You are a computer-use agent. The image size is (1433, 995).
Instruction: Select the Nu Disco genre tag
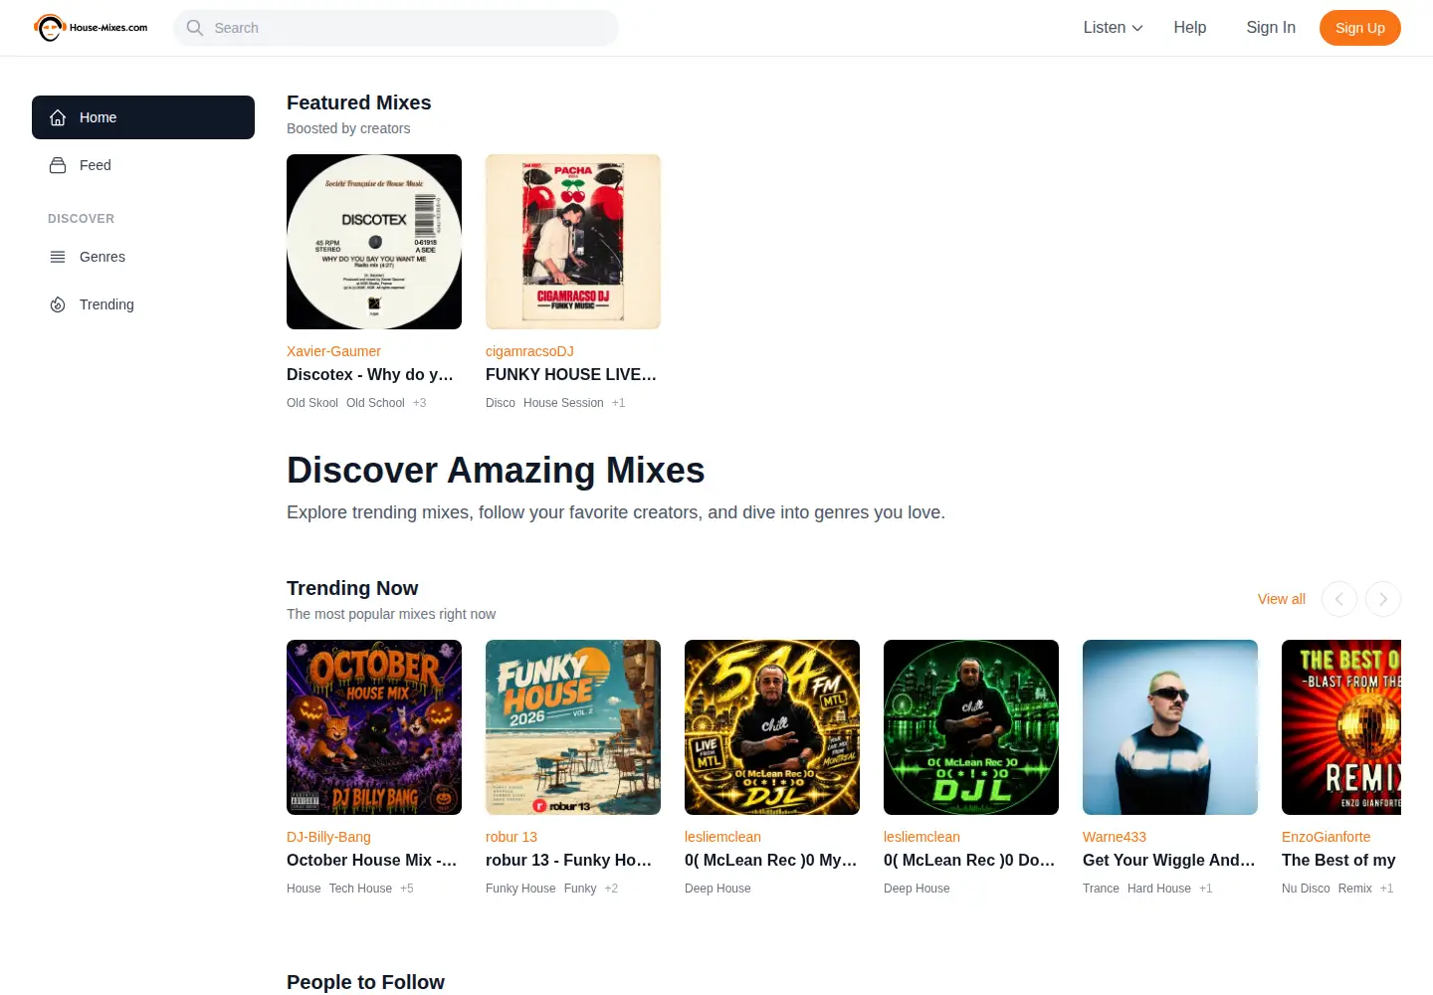tap(1306, 889)
